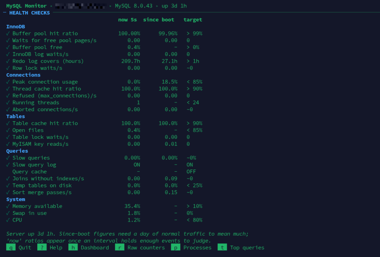Click the 27.1h Redo log since-boot value

point(169,61)
